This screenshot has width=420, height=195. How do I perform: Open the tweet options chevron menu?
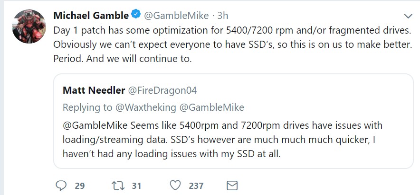pos(407,16)
